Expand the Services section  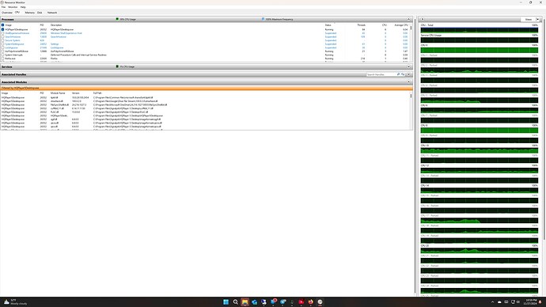tap(408, 66)
